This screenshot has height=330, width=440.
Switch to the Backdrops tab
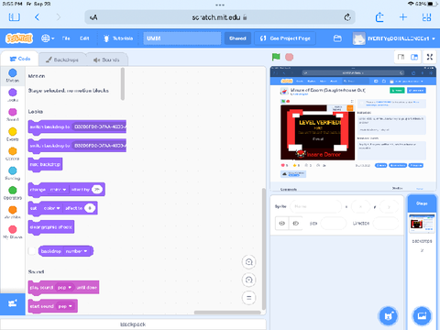click(x=62, y=60)
